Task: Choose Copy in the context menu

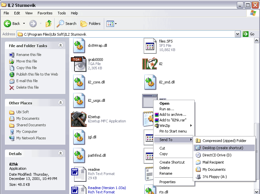Action: click(x=174, y=154)
